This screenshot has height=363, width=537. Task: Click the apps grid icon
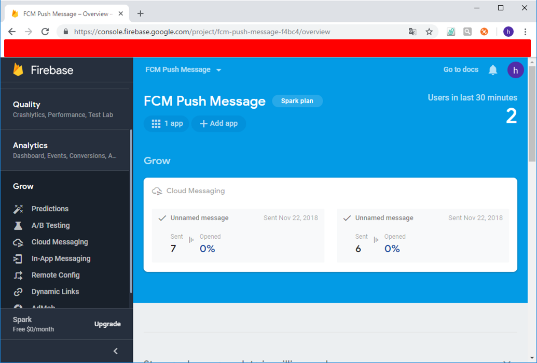tap(156, 124)
